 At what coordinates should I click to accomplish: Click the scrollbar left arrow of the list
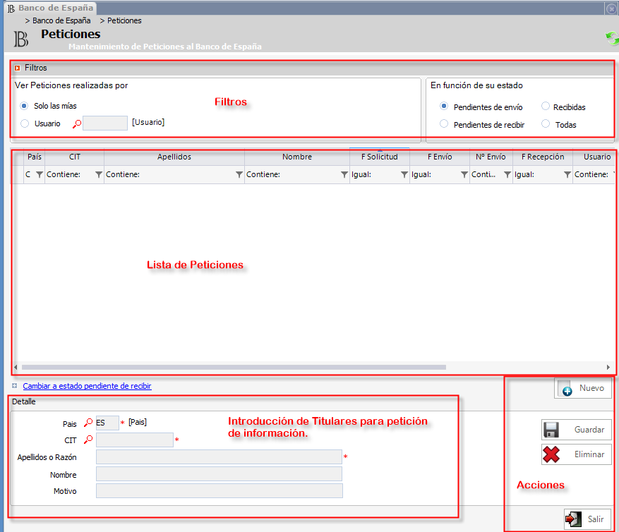point(16,367)
